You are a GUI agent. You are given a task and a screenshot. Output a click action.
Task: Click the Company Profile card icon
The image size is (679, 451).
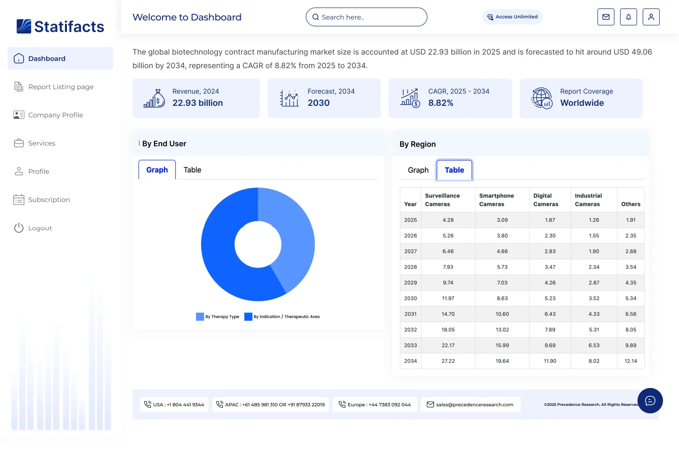click(19, 115)
